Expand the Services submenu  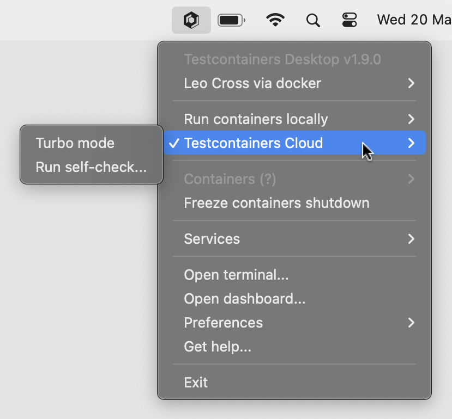[x=212, y=239]
